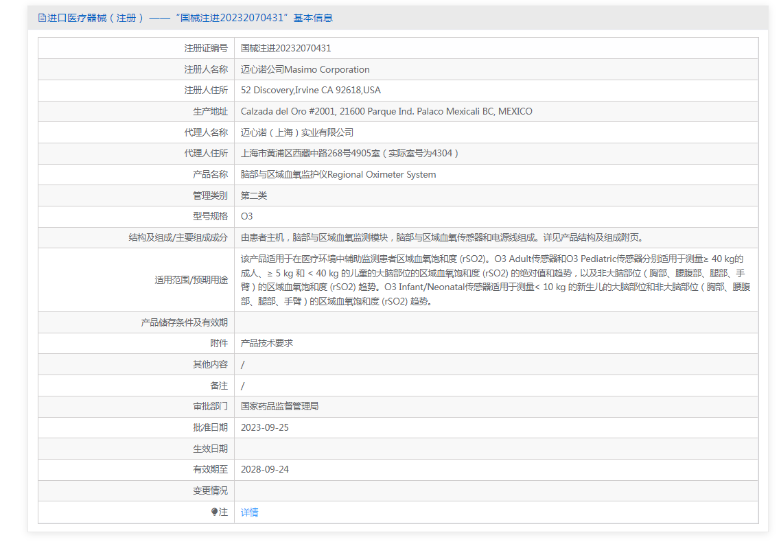This screenshot has height=546, width=781.
Task: Select the 批准日期 label
Action: tap(210, 427)
